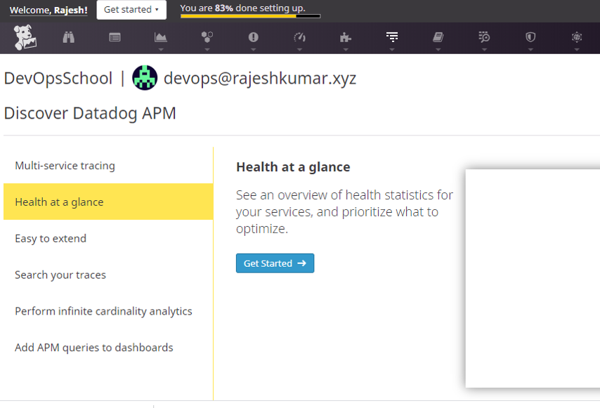
Task: Open Notebooks via the book icon
Action: 438,38
